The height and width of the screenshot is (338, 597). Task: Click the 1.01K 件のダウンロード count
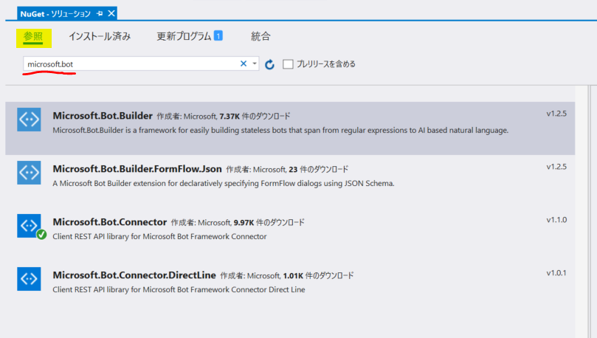click(x=318, y=275)
